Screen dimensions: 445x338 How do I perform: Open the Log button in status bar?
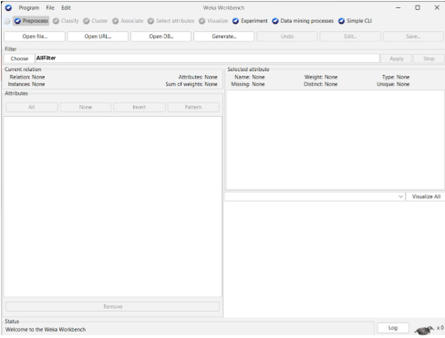pyautogui.click(x=393, y=328)
